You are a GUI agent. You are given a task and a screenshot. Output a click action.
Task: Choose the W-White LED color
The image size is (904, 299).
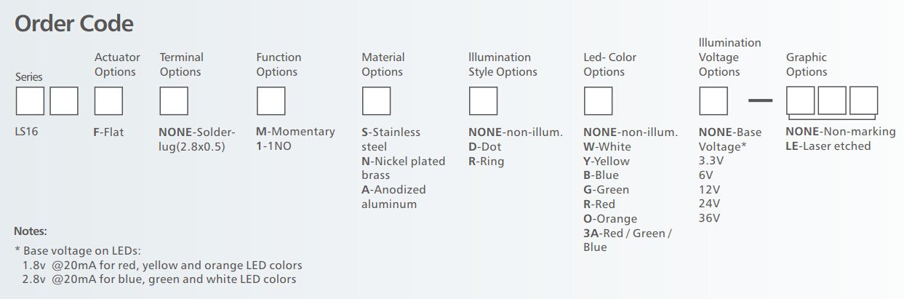click(607, 147)
